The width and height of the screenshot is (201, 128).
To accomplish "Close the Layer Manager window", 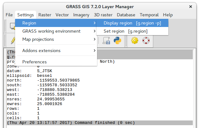I will tap(191, 7).
